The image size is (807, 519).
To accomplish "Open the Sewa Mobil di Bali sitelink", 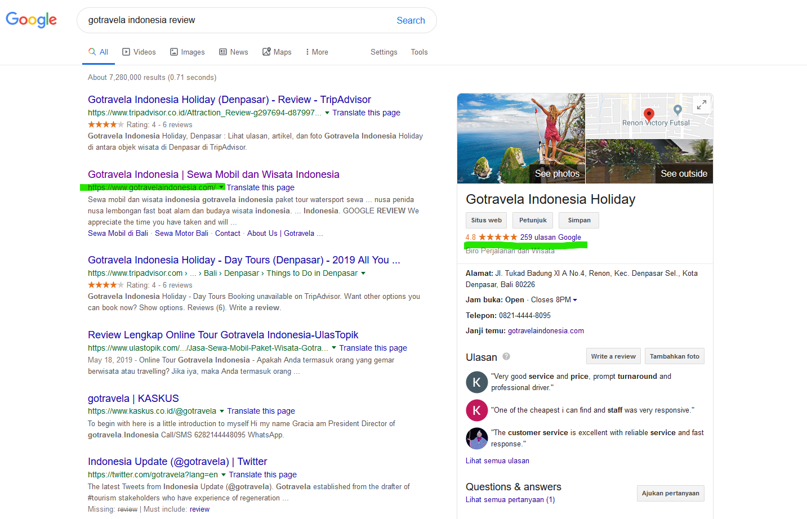I will click(118, 233).
